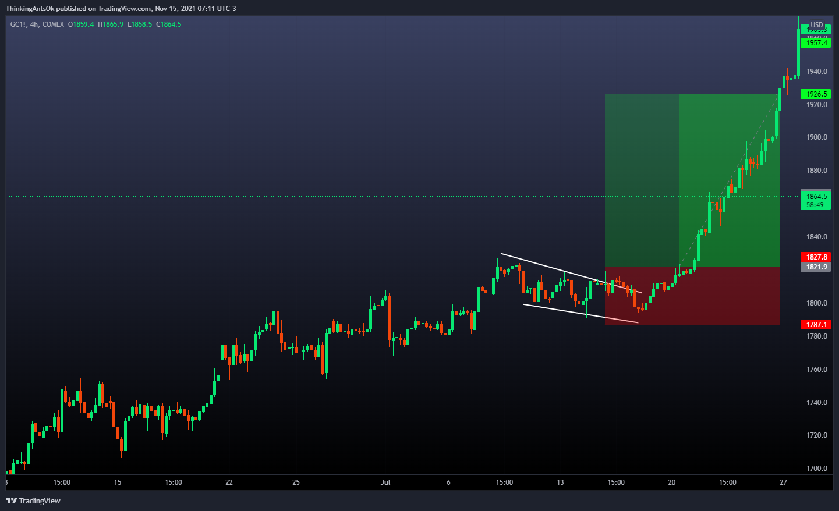Image resolution: width=839 pixels, height=511 pixels.
Task: Click the 20 date label on time axis
Action: pos(672,482)
